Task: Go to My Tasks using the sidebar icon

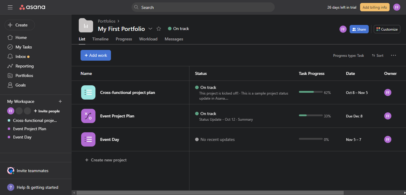Action: pos(23,47)
